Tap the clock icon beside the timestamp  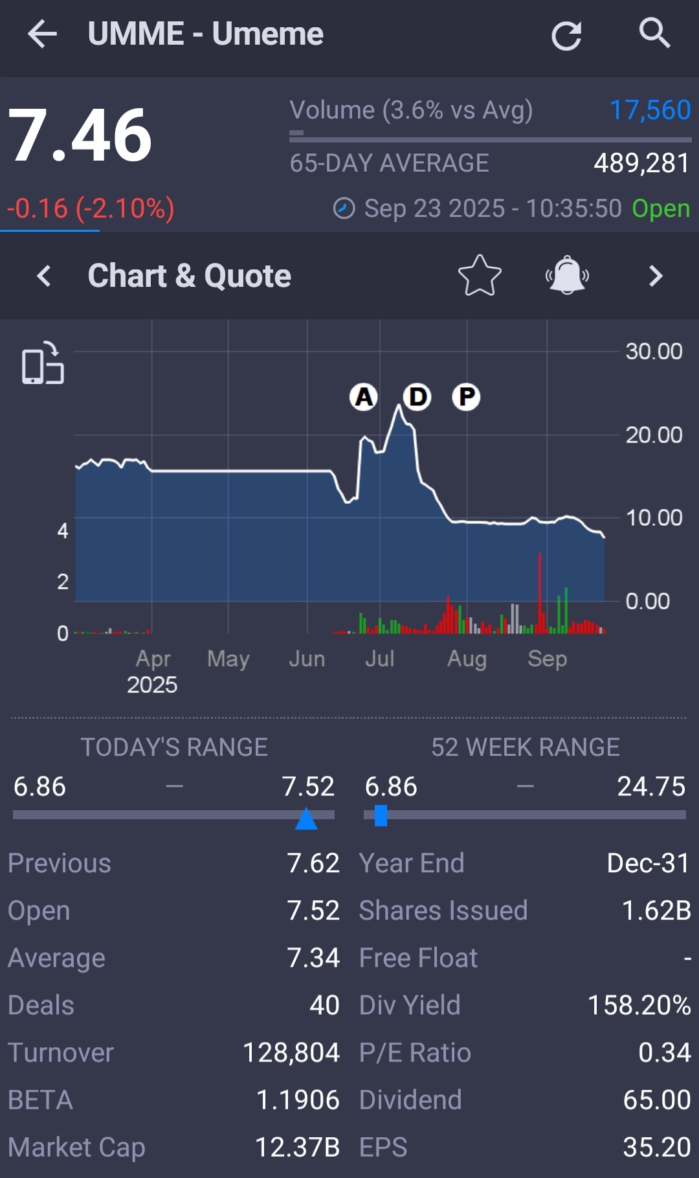344,209
